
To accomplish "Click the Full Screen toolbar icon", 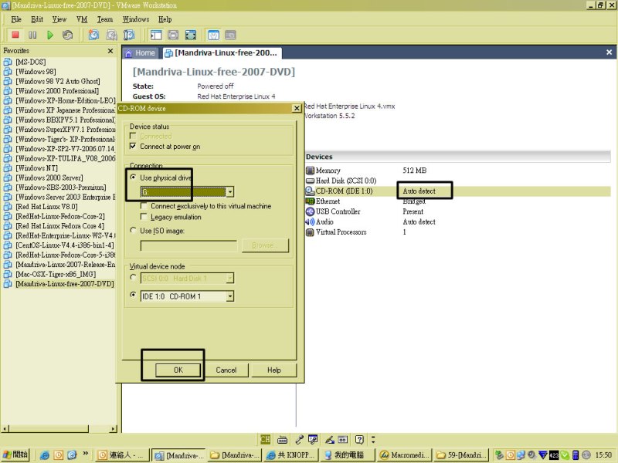I will (x=173, y=35).
